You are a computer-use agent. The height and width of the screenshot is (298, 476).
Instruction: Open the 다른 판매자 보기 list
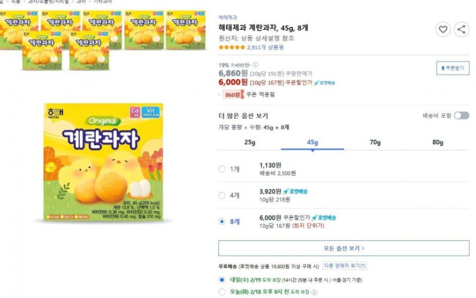point(345,266)
